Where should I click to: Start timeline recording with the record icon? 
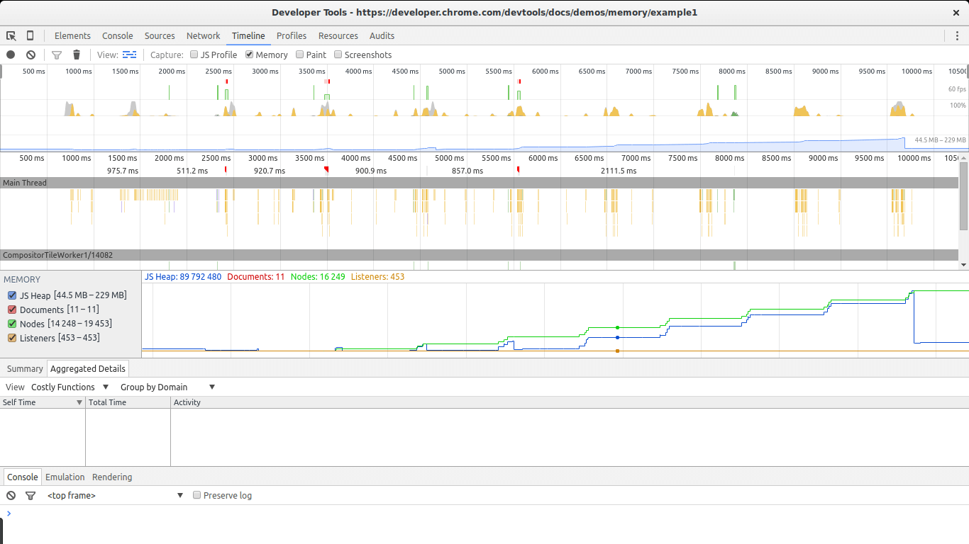(10, 55)
